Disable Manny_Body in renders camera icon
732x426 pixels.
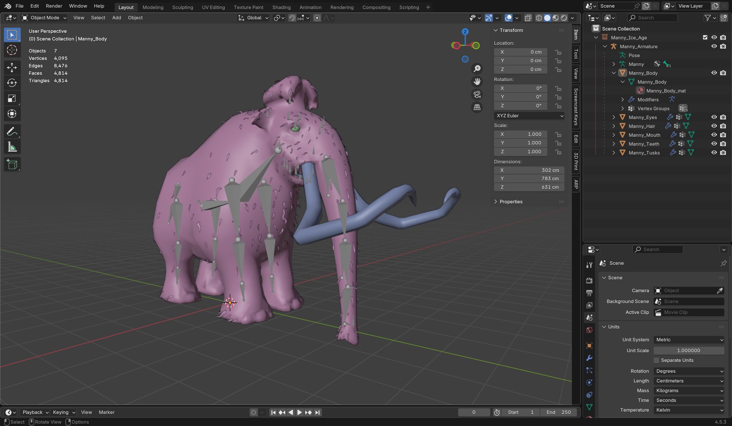[723, 73]
